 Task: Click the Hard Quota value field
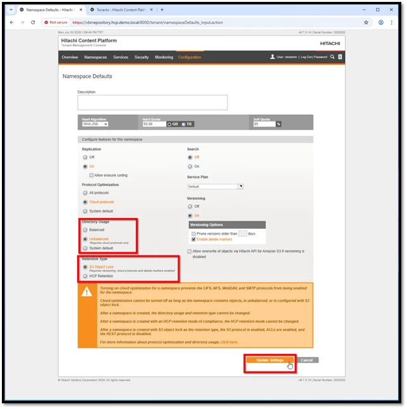point(154,124)
